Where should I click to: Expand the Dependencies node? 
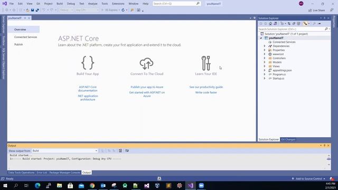[x=265, y=46]
